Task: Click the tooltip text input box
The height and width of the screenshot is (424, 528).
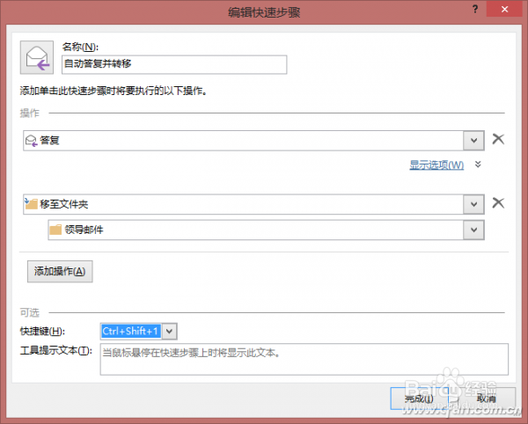Action: click(x=304, y=360)
